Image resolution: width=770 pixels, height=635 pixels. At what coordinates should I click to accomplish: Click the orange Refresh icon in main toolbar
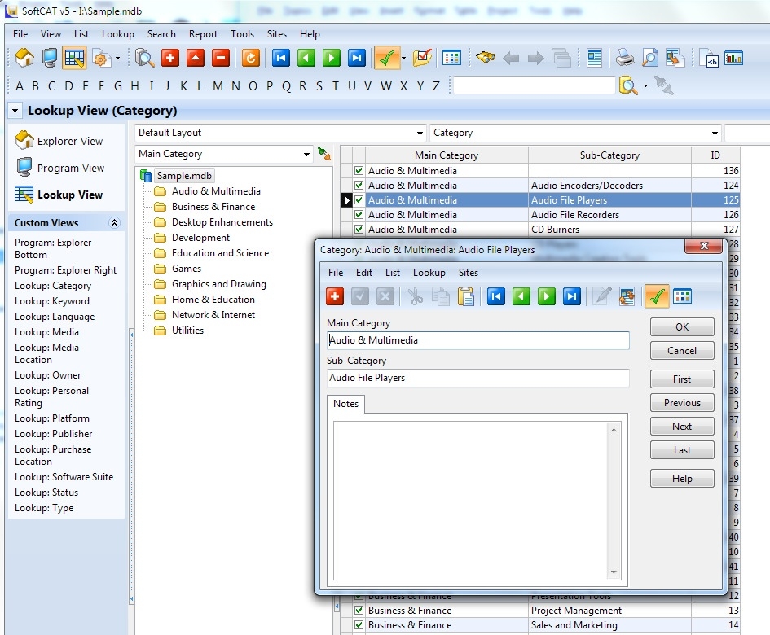[251, 58]
